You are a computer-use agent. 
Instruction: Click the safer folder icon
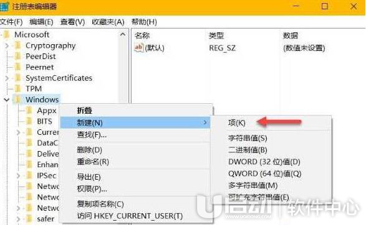29,219
